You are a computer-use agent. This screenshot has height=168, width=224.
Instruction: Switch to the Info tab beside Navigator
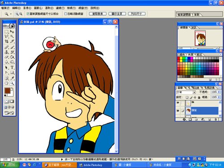pyautogui.click(x=194, y=28)
